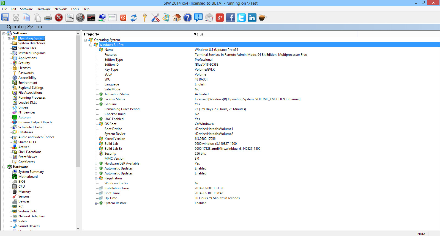The width and height of the screenshot is (440, 236).
Task: Click the red X stop icon
Action: 59,18
